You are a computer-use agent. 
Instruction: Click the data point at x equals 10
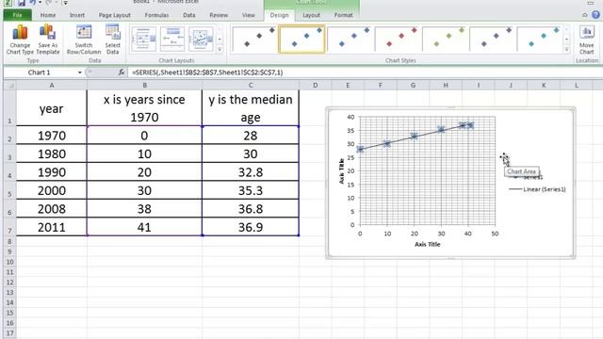(387, 143)
